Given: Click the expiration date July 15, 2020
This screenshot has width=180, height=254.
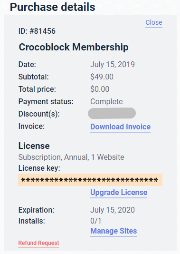Looking at the screenshot, I should pos(113,210).
